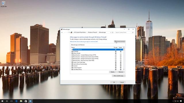Toggle the Contact Support main checkbox
The image size is (184, 103).
tap(72, 68)
